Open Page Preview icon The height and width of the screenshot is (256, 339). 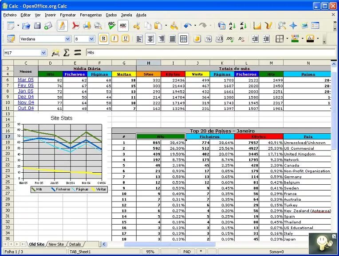pyautogui.click(x=98, y=26)
